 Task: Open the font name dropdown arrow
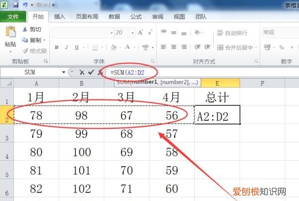coord(112,33)
